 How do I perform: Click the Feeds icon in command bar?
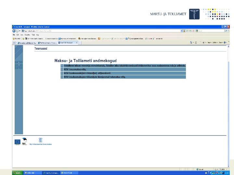(x=196, y=42)
